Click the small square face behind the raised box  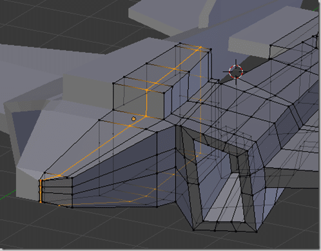pyautogui.click(x=214, y=81)
